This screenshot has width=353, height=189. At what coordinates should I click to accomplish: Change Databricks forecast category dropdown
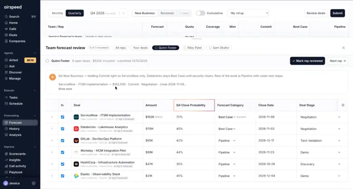pyautogui.click(x=226, y=129)
